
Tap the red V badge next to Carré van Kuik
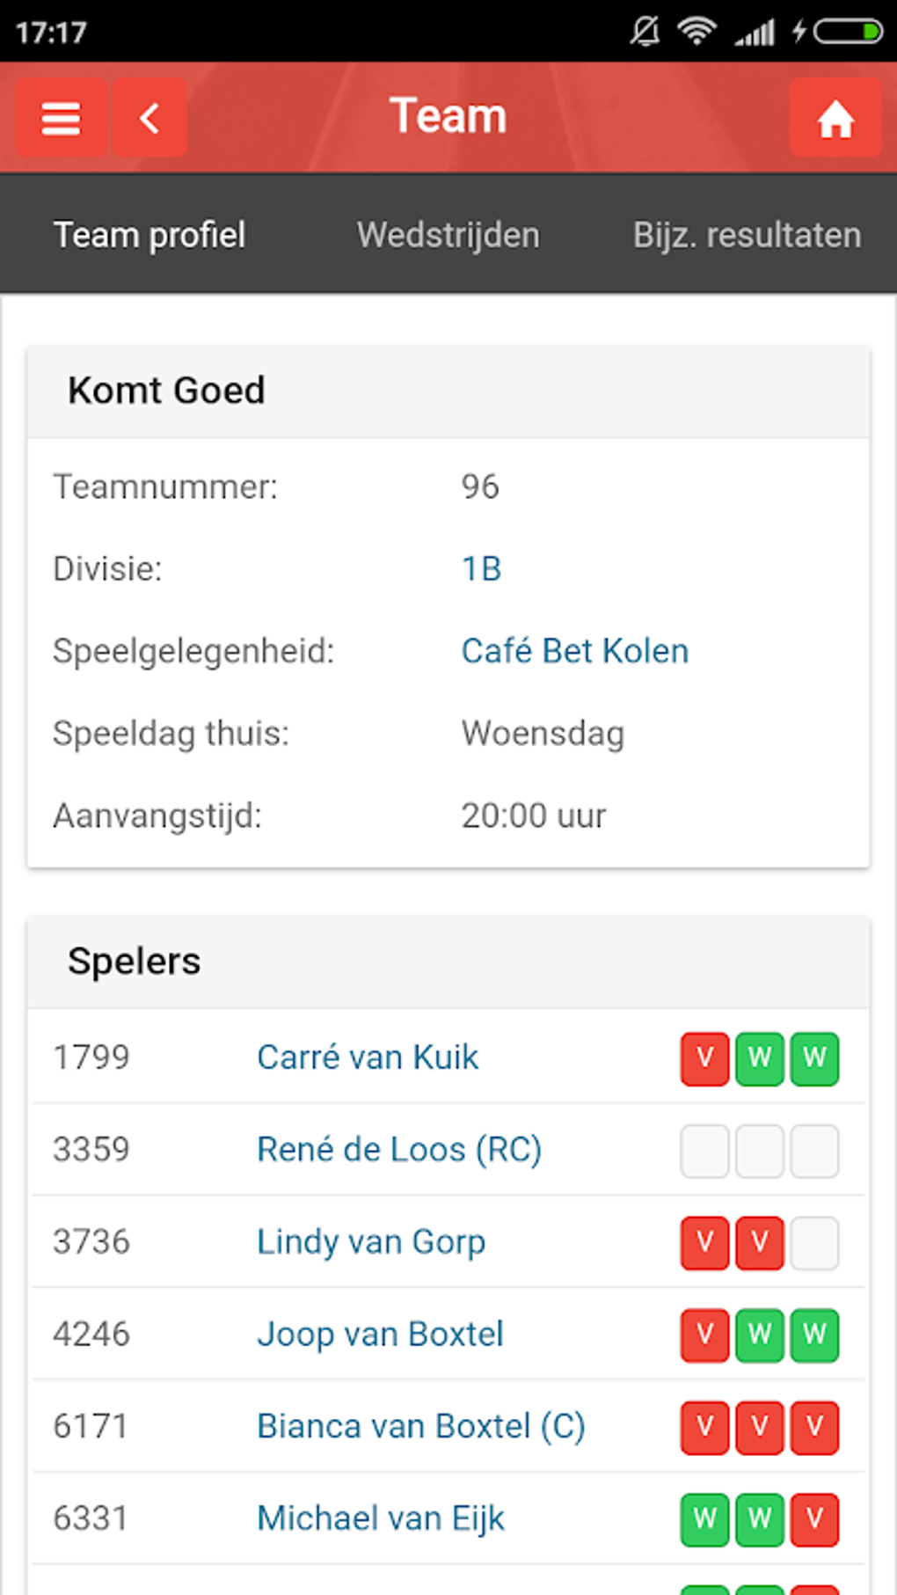[704, 1058]
